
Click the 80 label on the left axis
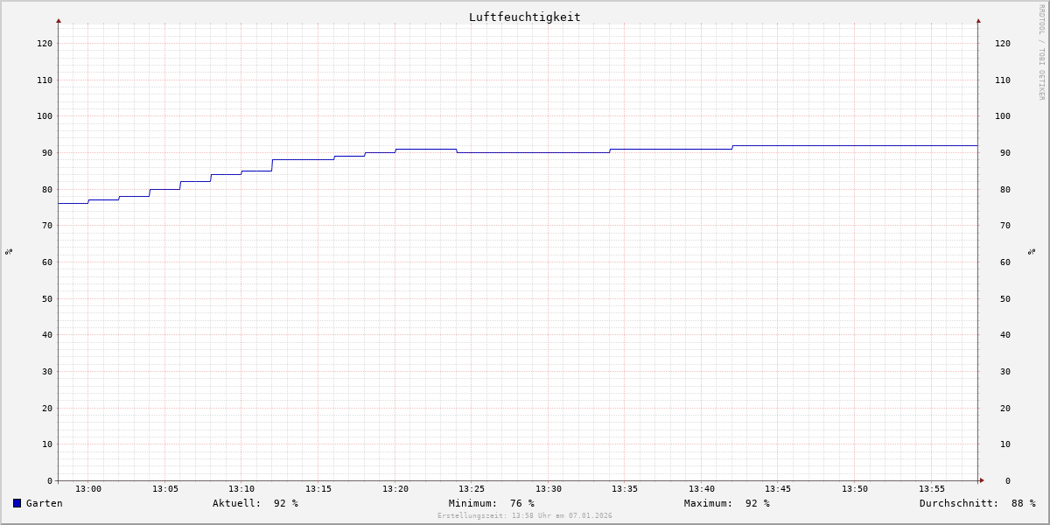[x=47, y=190]
